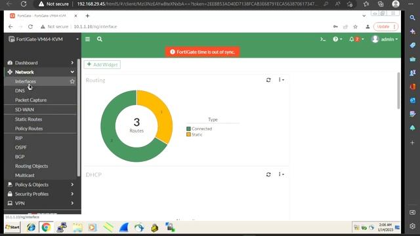This screenshot has width=420, height=236.
Task: Click the FortiGate time out of sync alert
Action: point(203,52)
